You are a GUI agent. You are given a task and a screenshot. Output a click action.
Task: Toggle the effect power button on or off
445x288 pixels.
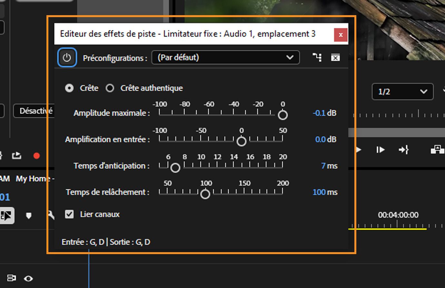67,57
